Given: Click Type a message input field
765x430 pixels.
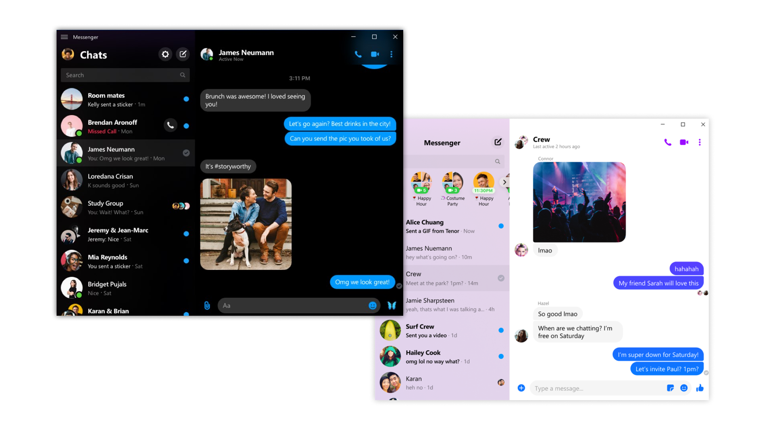Looking at the screenshot, I should tap(598, 388).
